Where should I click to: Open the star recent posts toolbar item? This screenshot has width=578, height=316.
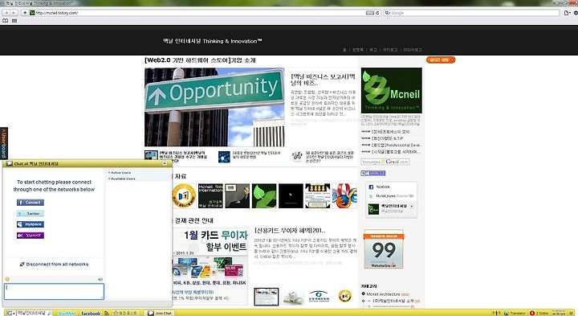(x=126, y=313)
